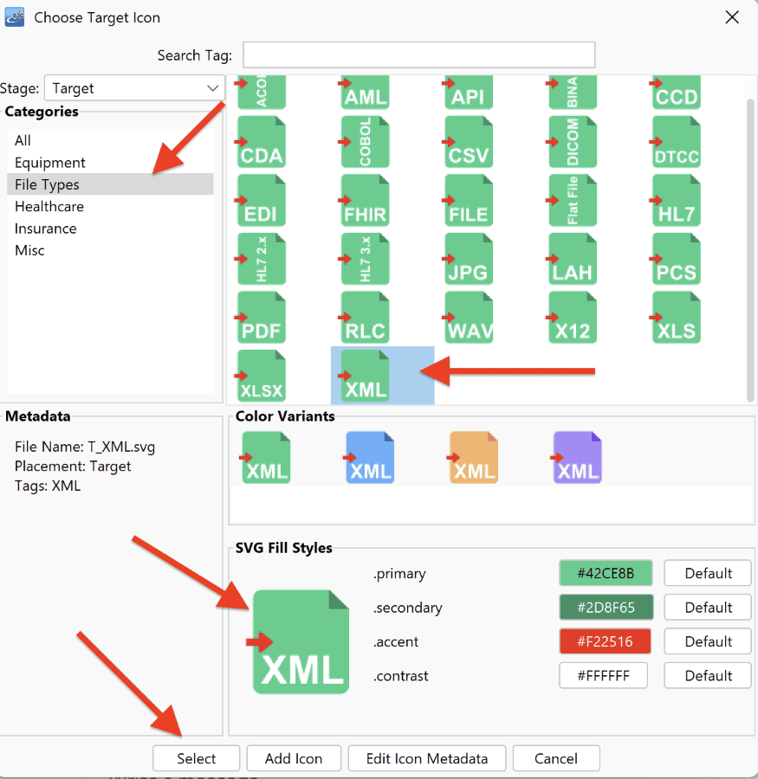Screen dimensions: 758x779
Task: Click the COBOL file icon
Action: (365, 142)
